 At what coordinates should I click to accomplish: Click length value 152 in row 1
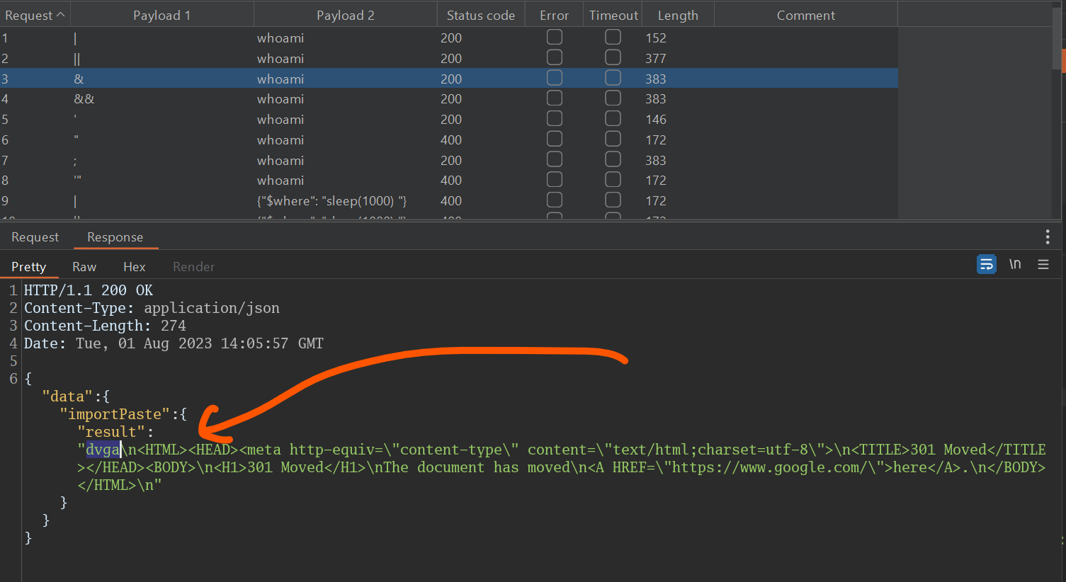pos(656,38)
